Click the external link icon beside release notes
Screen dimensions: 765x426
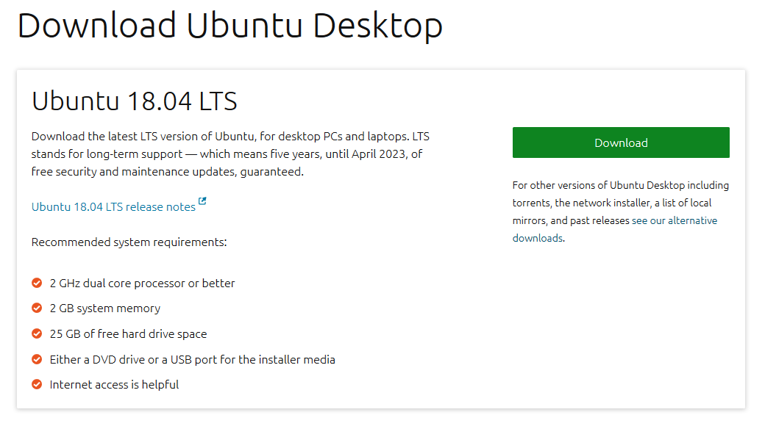click(x=203, y=202)
